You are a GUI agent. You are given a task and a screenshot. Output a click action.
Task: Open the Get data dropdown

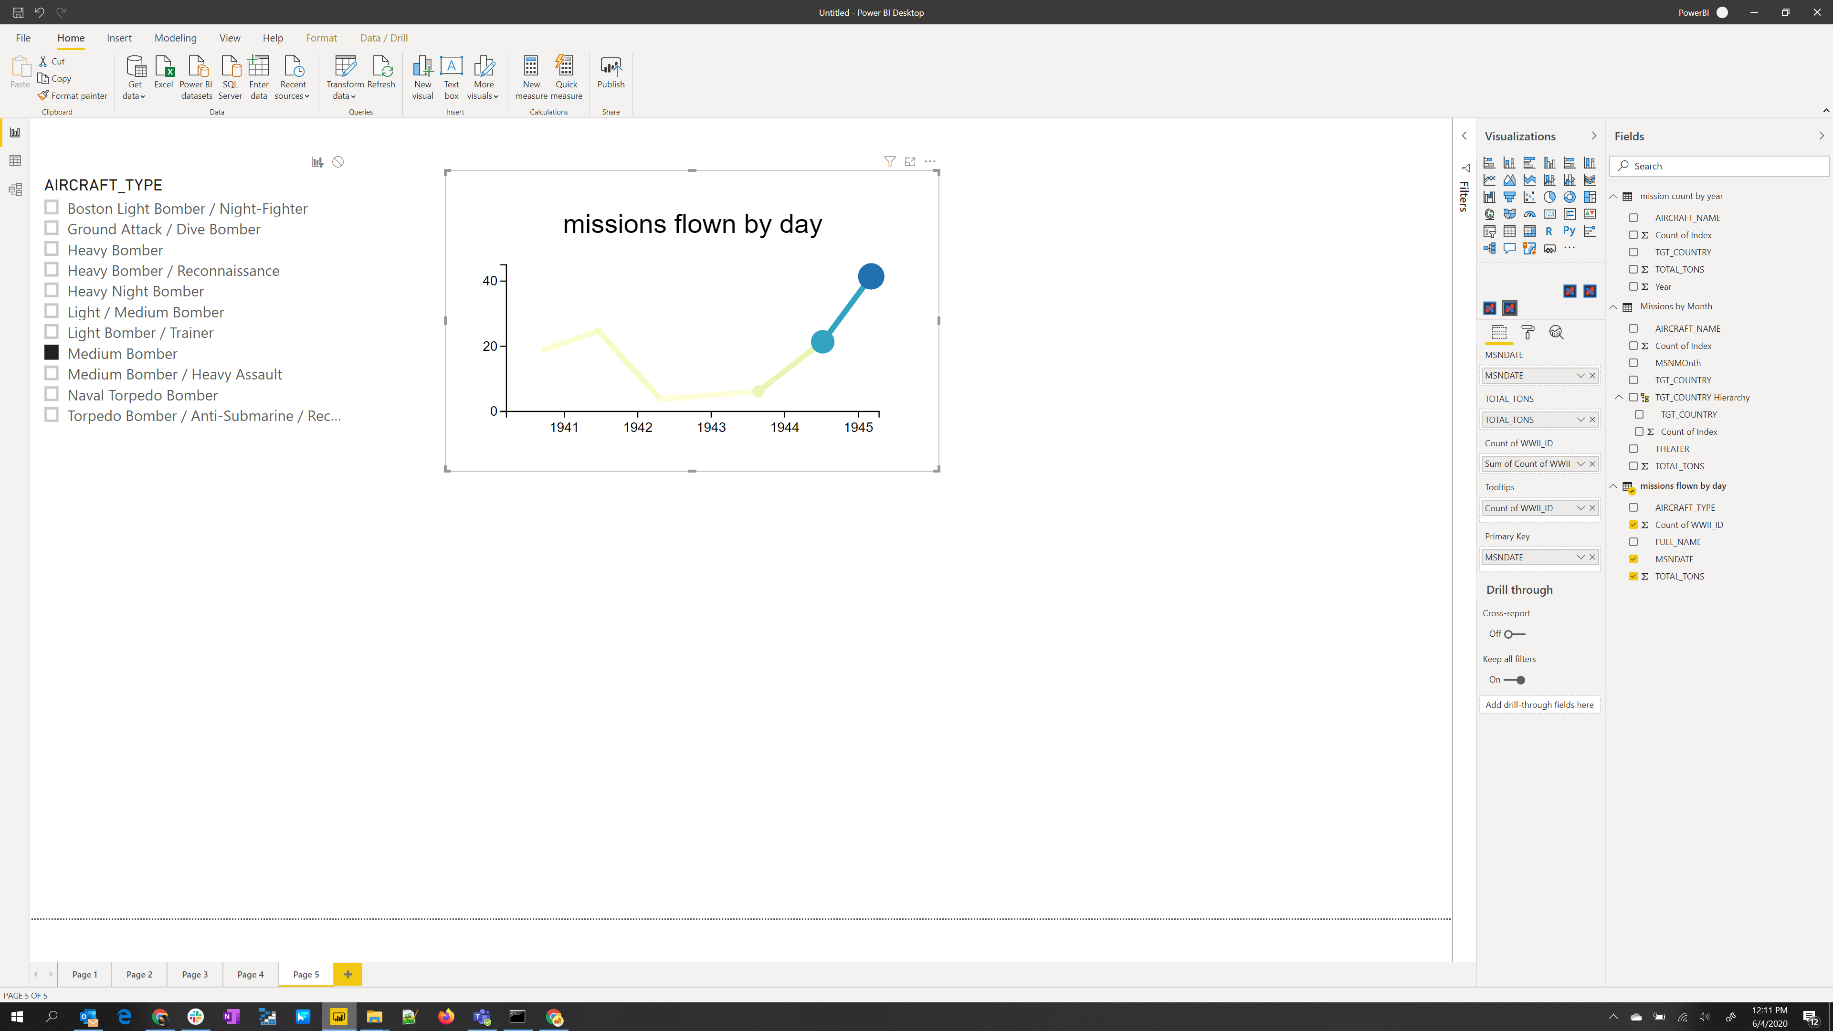point(135,78)
